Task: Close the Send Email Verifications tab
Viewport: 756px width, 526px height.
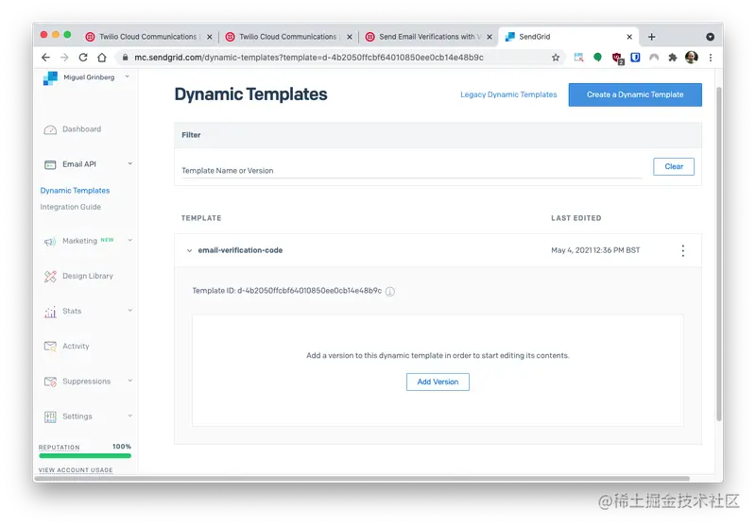Action: [x=490, y=37]
